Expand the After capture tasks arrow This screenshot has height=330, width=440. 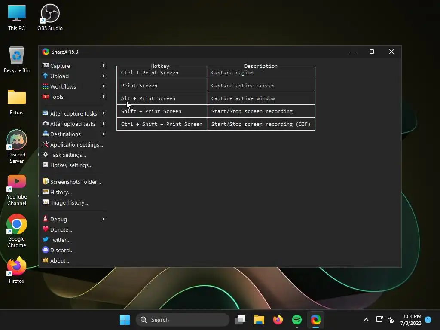point(103,113)
